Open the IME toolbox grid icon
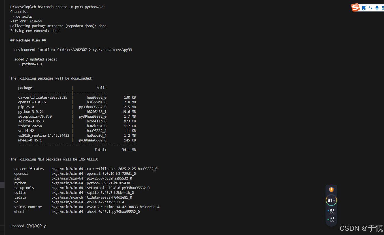The width and height of the screenshot is (384, 235). (x=382, y=8)
